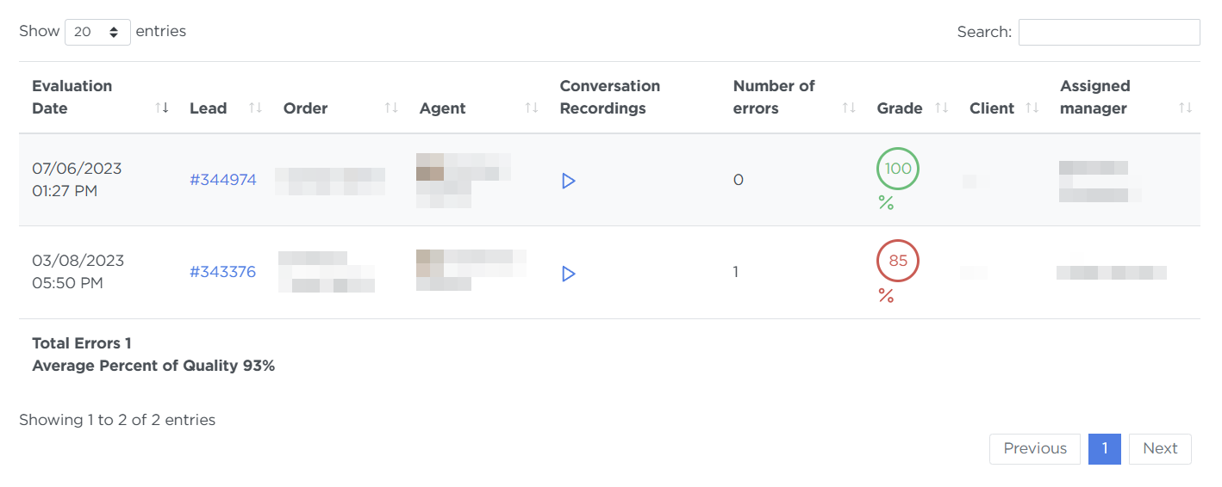Open the entries-per-page dropdown
The height and width of the screenshot is (487, 1222).
click(x=97, y=32)
